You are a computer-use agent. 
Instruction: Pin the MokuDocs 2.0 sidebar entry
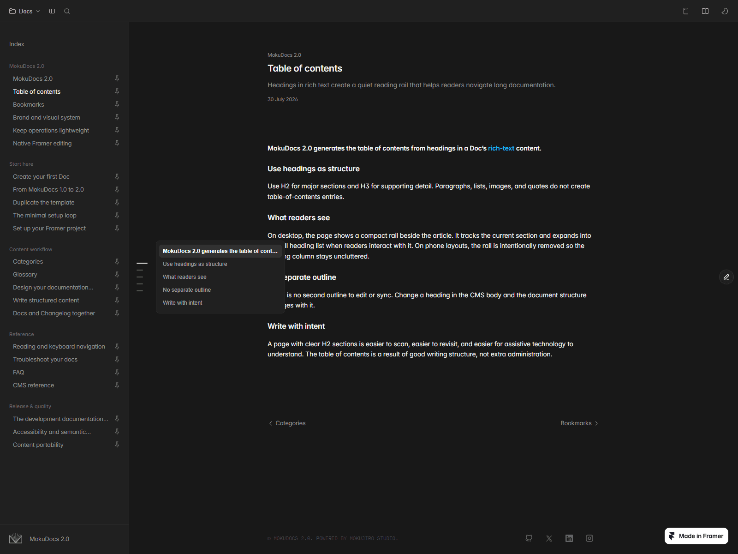pyautogui.click(x=117, y=78)
